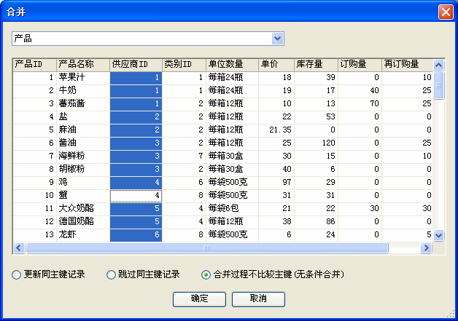
Task: Close the 合并 dialog window
Action: pyautogui.click(x=444, y=12)
